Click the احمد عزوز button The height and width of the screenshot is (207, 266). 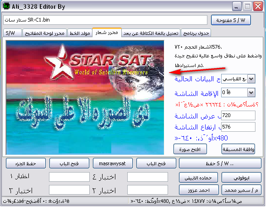(x=199, y=190)
